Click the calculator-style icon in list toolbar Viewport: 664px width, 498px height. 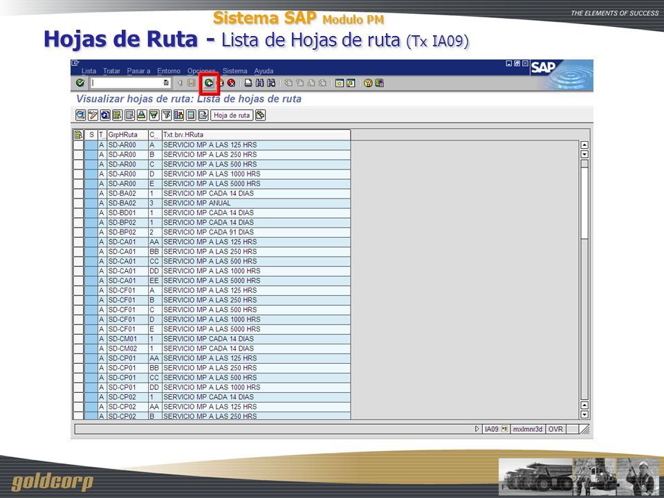point(191,115)
